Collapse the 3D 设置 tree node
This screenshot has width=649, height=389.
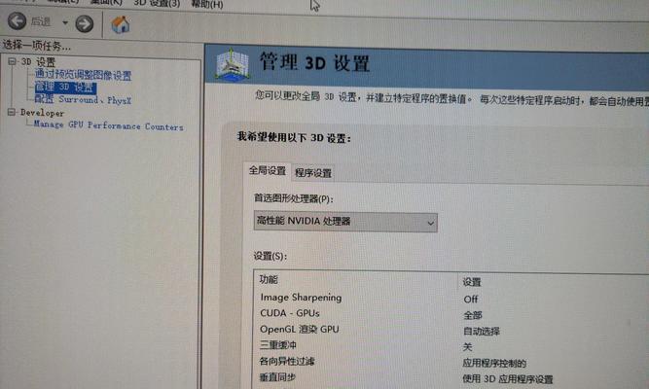pyautogui.click(x=12, y=61)
